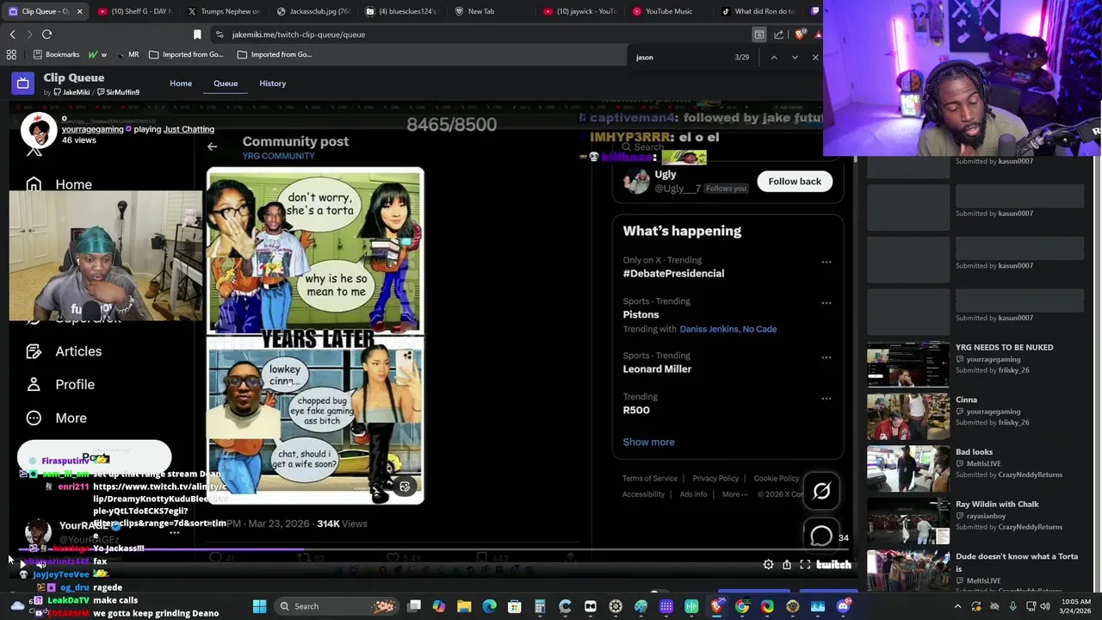This screenshot has height=620, width=1102.
Task: Open Microsoft Edge from the taskbar
Action: pyautogui.click(x=489, y=606)
